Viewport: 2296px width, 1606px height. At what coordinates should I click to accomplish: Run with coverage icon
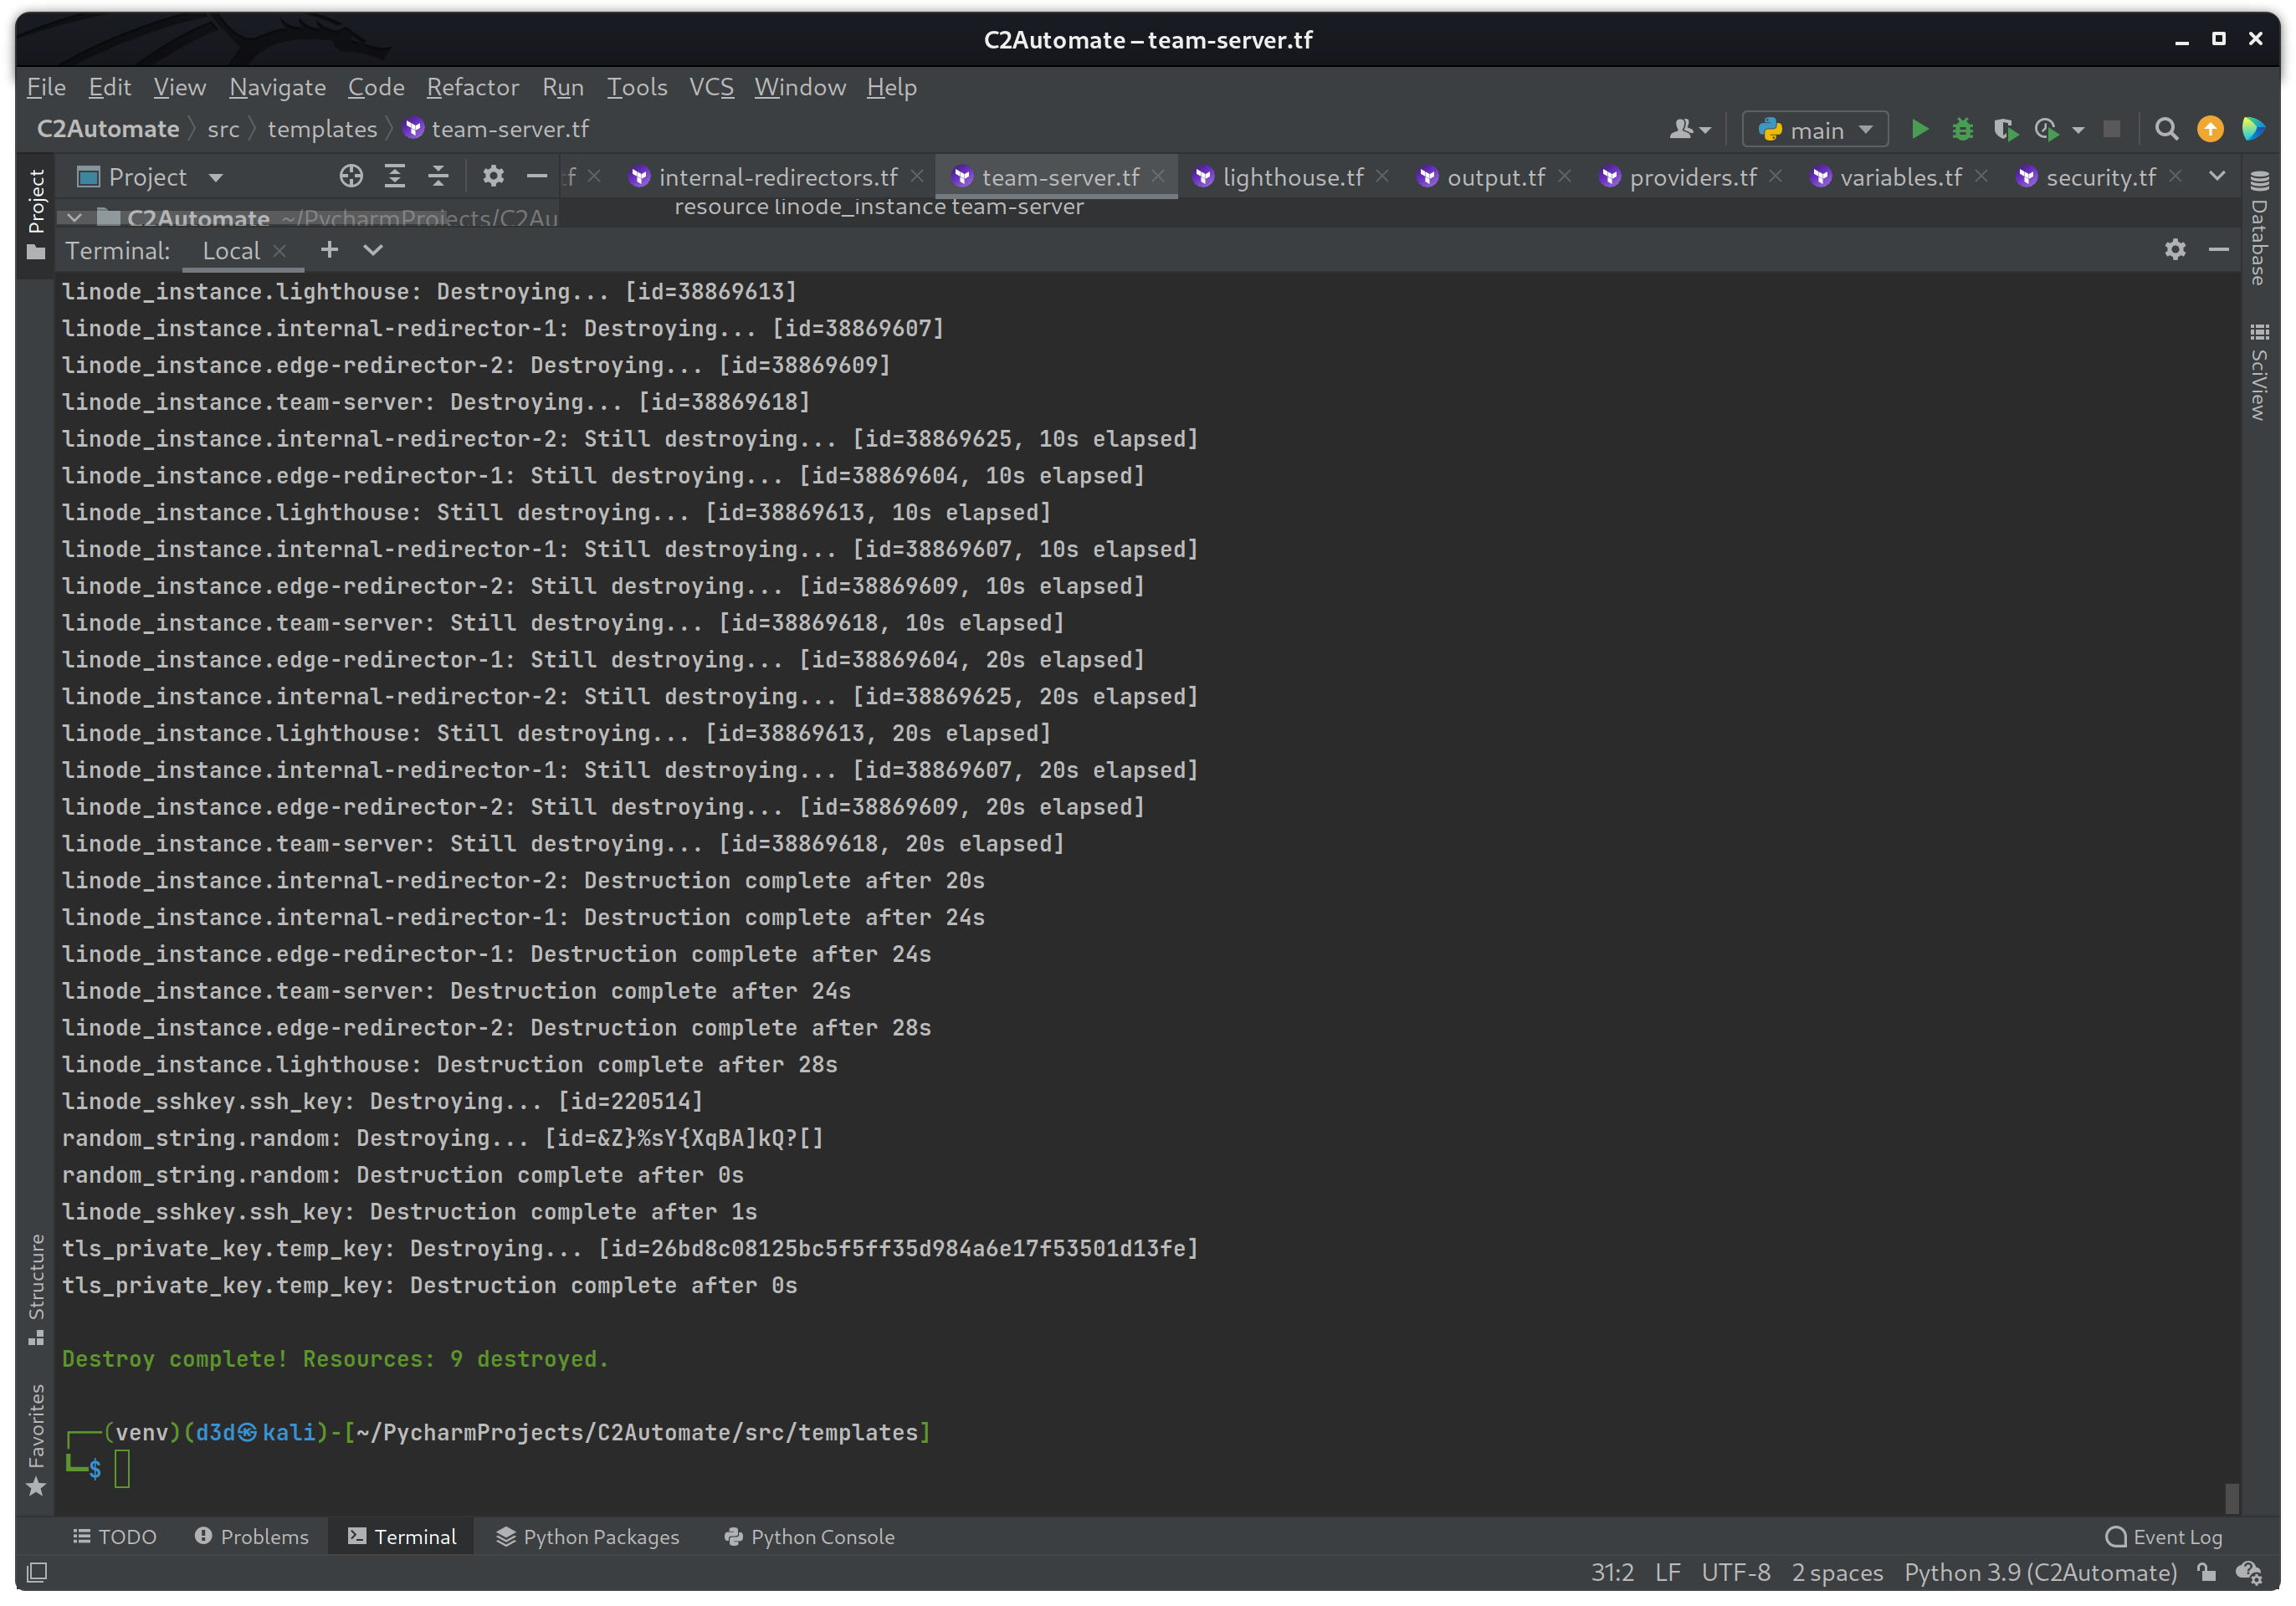[x=2004, y=129]
